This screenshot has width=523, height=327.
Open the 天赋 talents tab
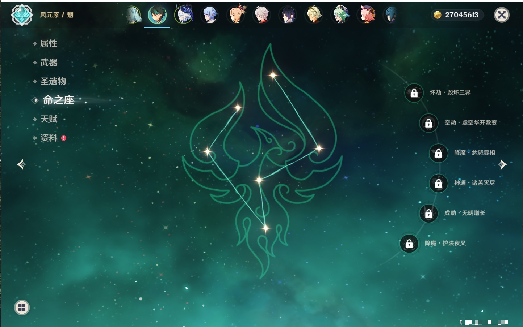coord(49,119)
